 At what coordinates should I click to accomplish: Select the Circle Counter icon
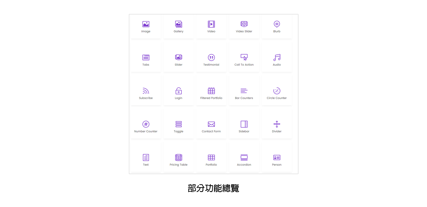277,91
